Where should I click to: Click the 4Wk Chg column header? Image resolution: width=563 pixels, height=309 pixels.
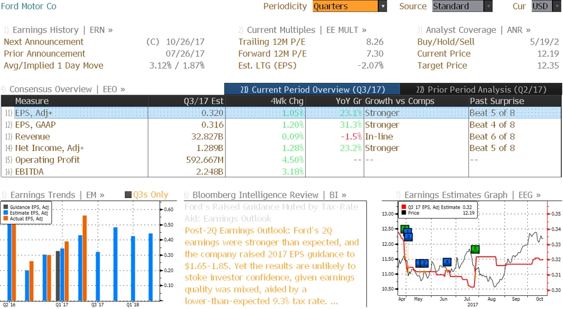pos(265,101)
